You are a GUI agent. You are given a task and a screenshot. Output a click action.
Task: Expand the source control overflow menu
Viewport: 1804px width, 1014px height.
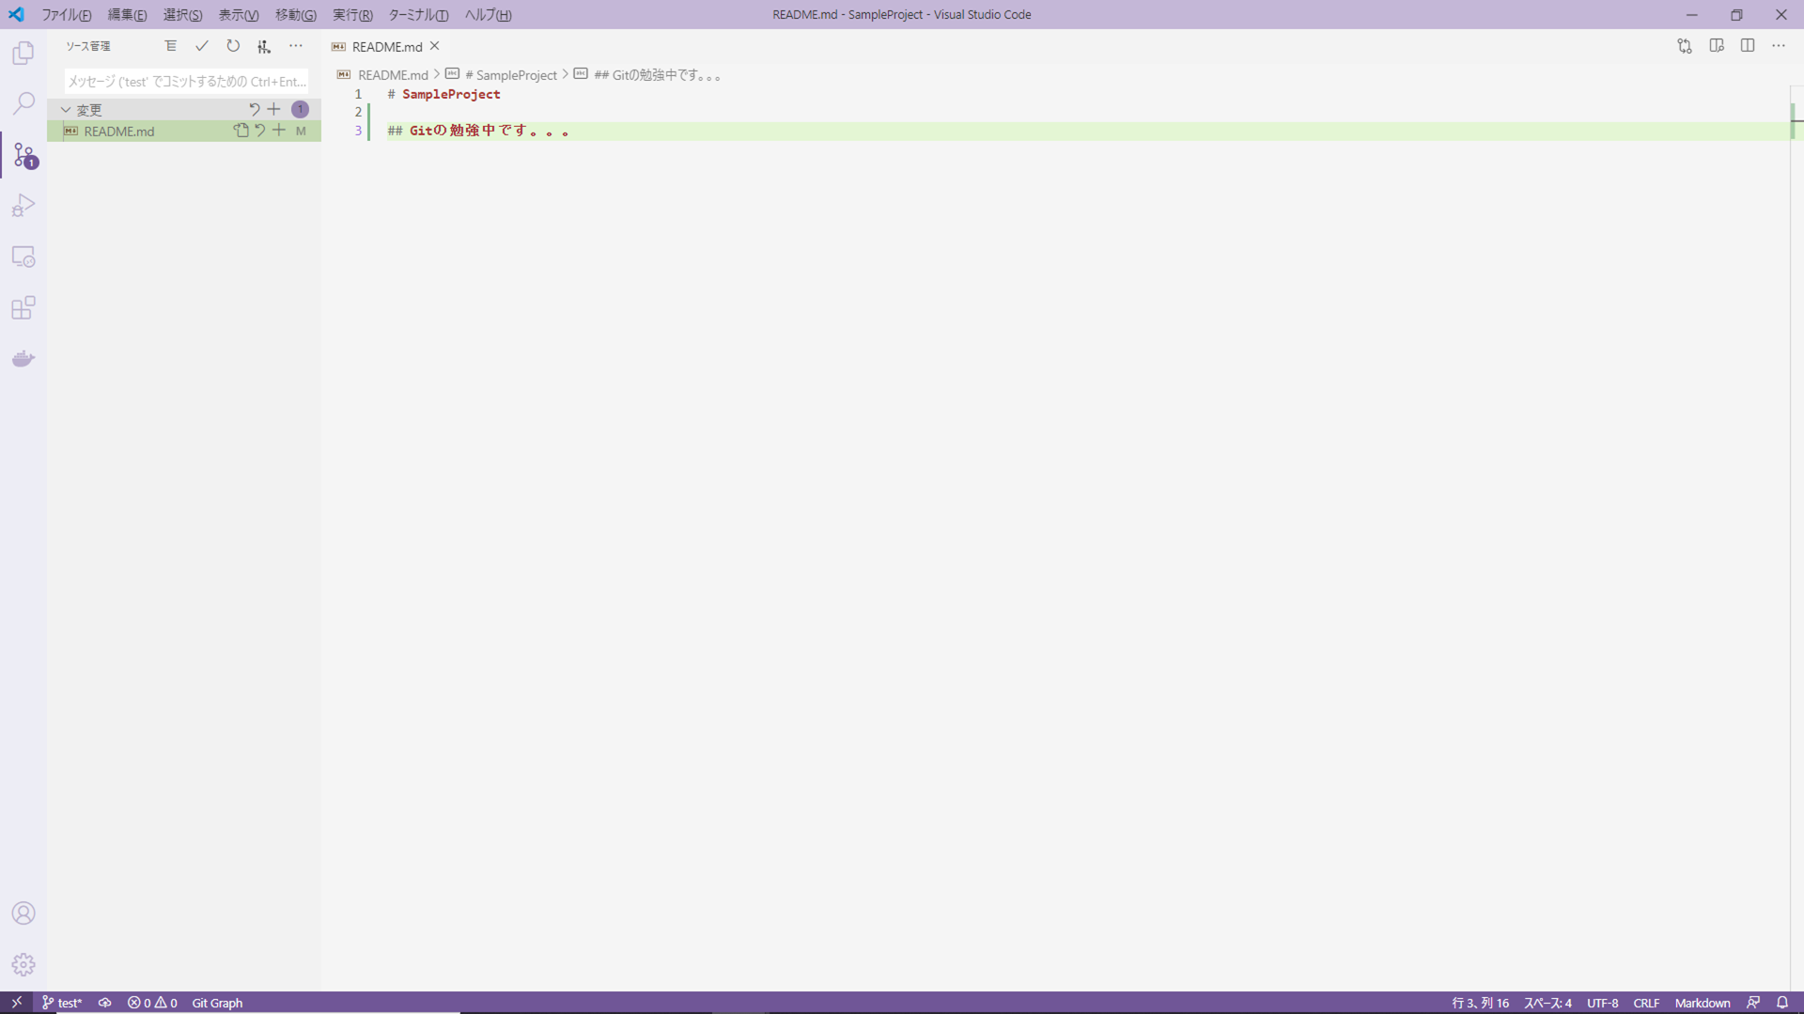coord(296,45)
